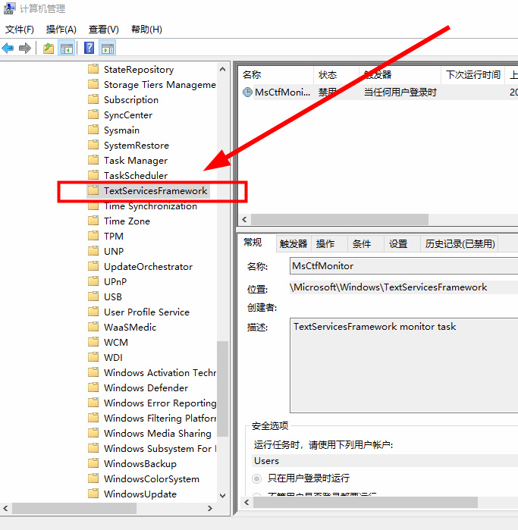The width and height of the screenshot is (518, 530).
Task: Click the blue Help question mark icon
Action: (89, 49)
